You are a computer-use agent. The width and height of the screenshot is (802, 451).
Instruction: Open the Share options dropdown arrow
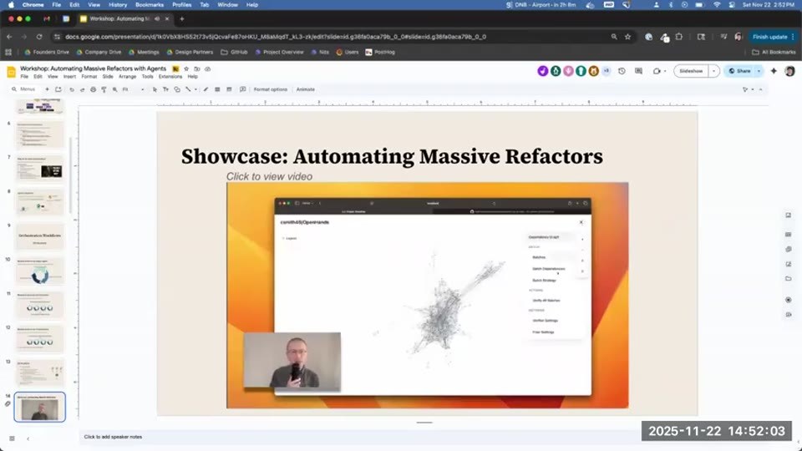point(759,71)
